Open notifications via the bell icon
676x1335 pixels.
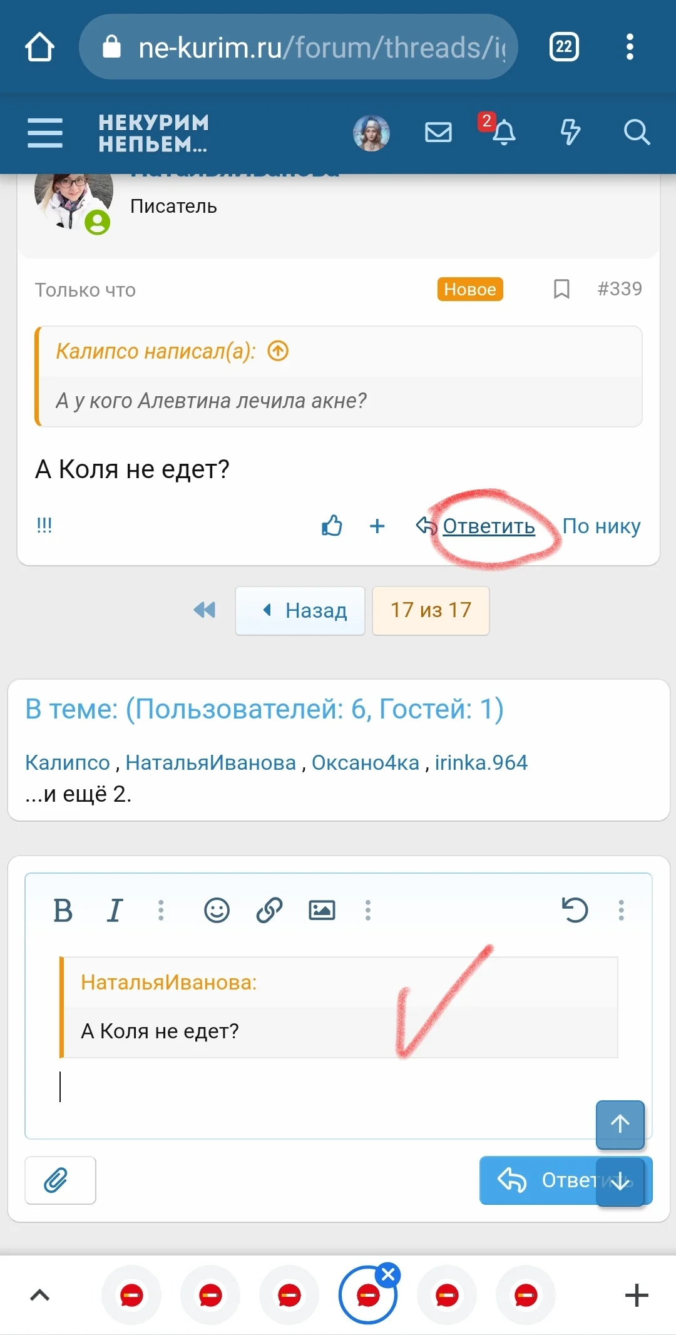point(506,133)
